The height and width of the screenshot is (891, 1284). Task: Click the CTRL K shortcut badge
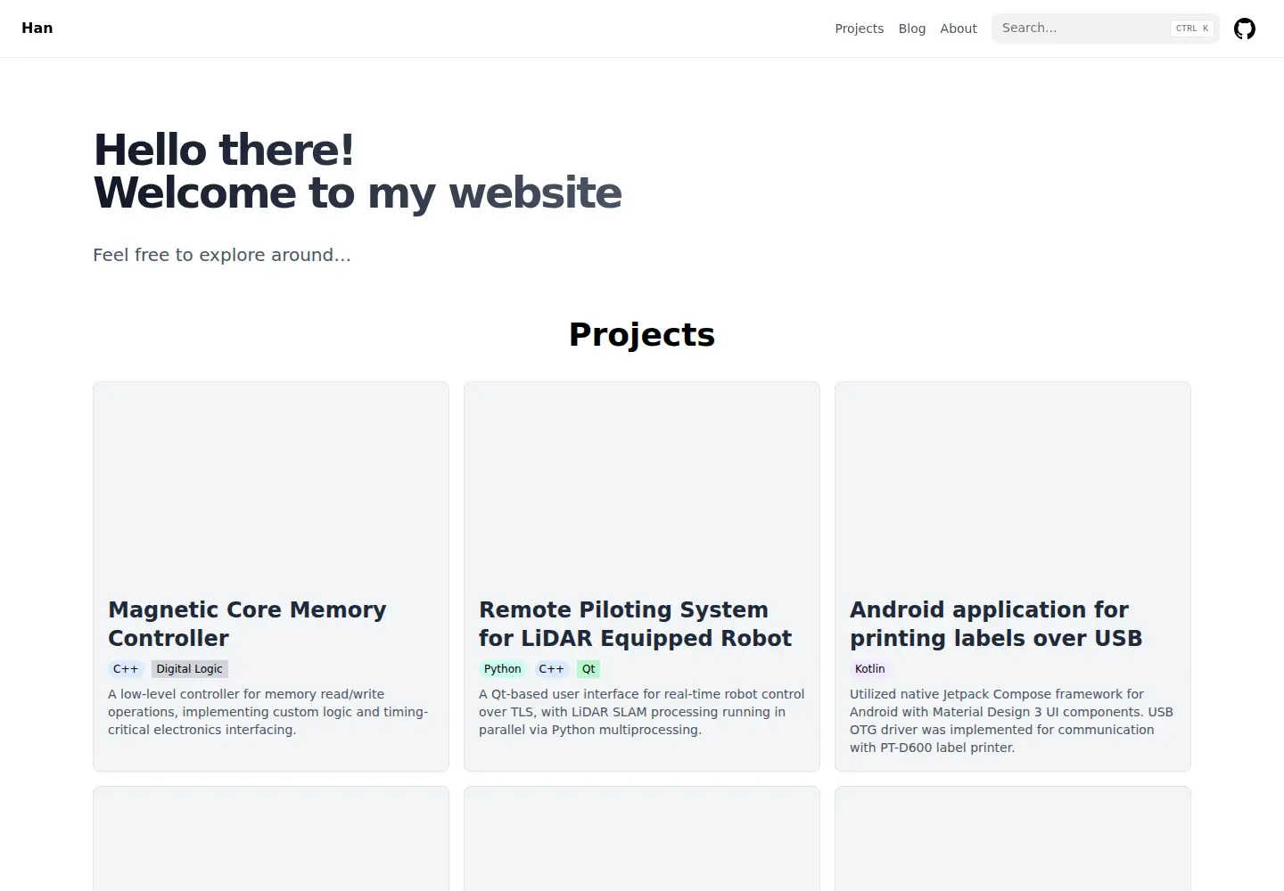1192,29
